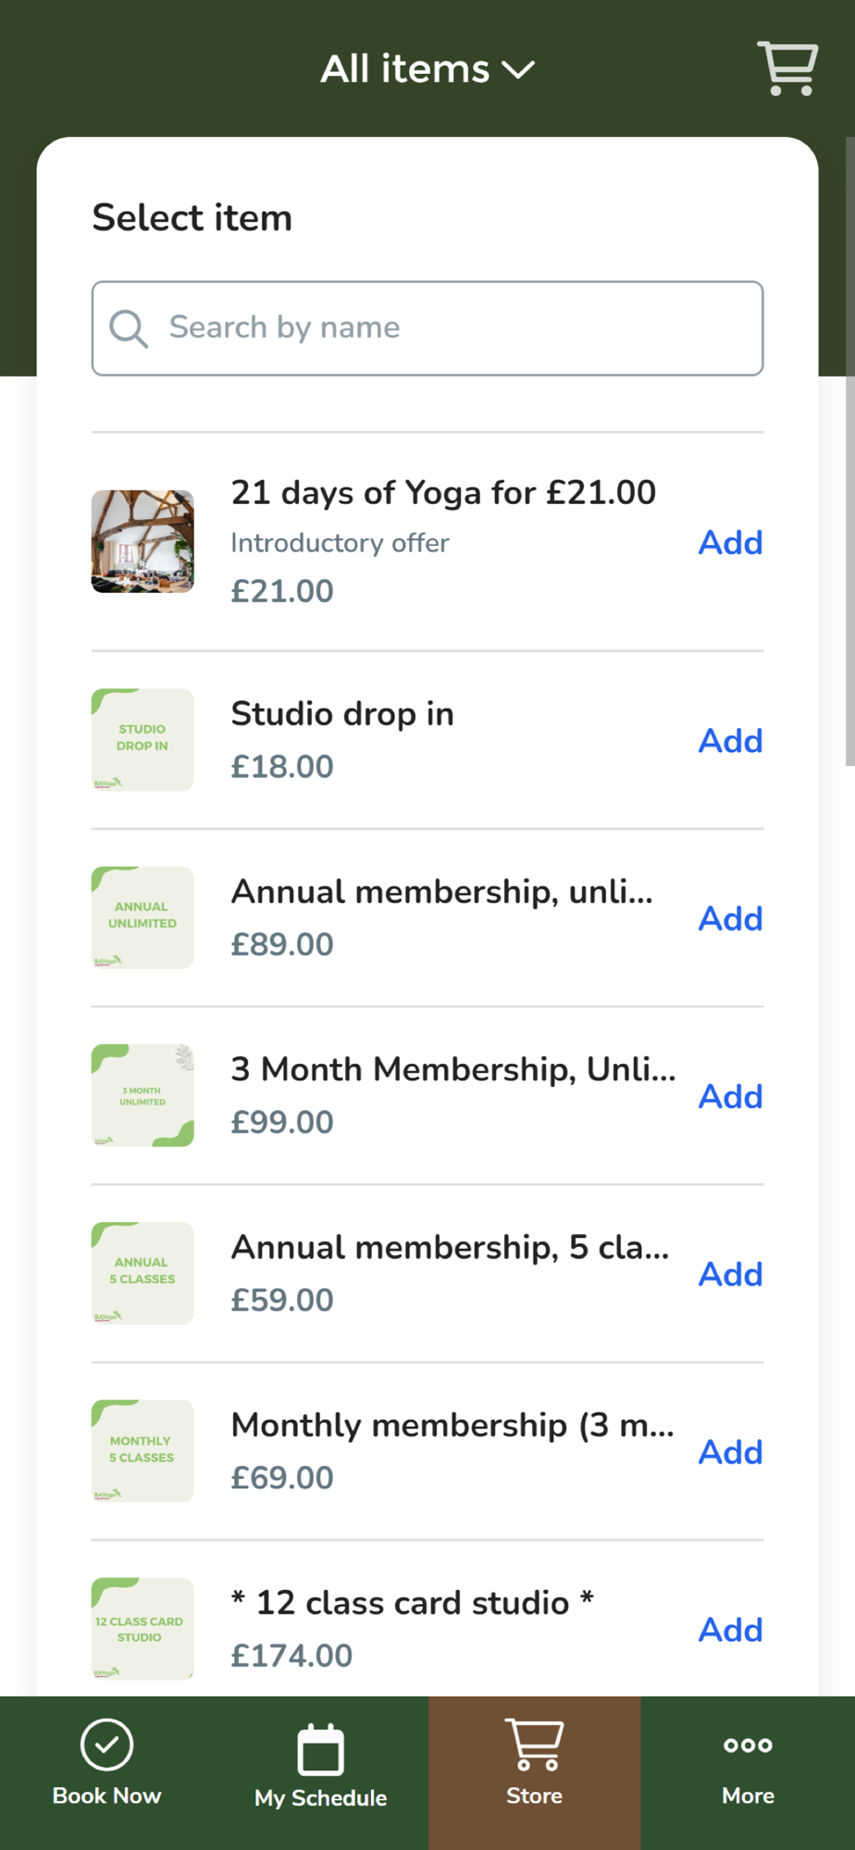Add the 12 class card studio

click(x=730, y=1630)
